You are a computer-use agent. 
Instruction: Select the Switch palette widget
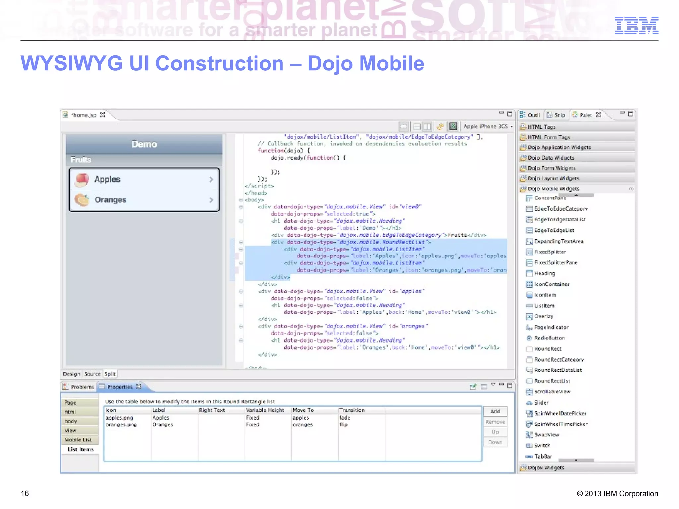[x=538, y=445]
